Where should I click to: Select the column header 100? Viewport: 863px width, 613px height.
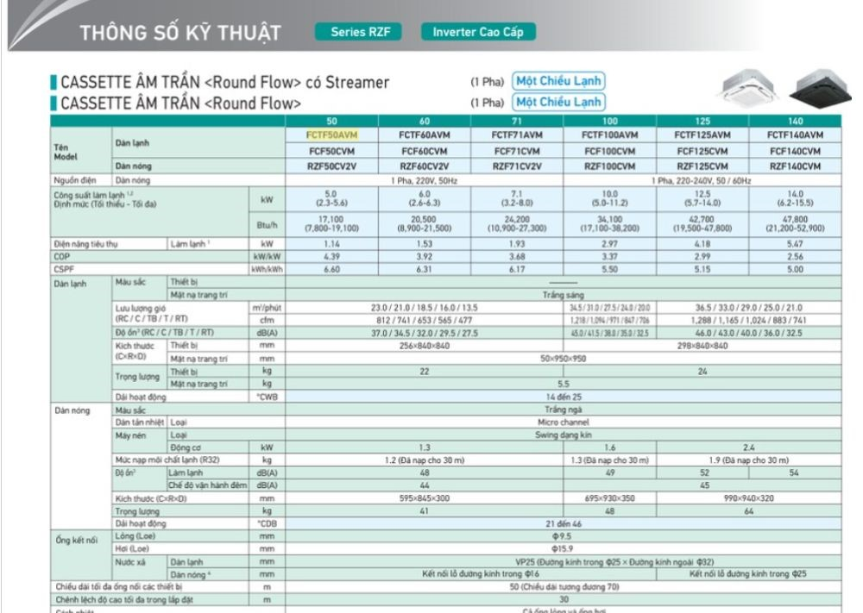pyautogui.click(x=609, y=122)
